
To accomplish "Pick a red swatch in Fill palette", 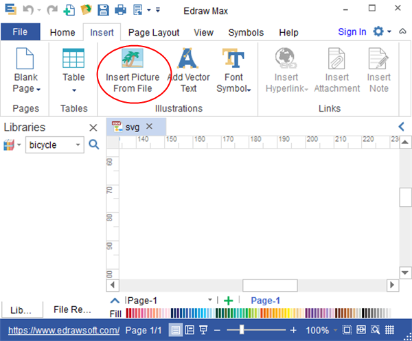I will coord(128,313).
